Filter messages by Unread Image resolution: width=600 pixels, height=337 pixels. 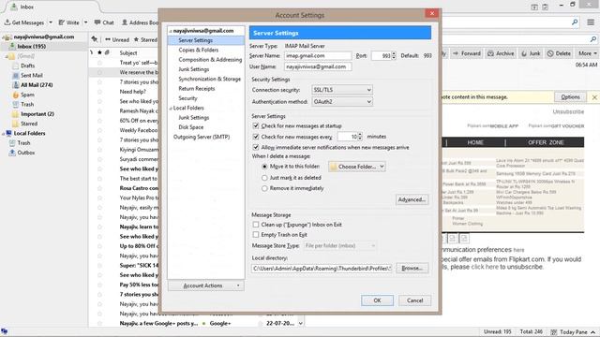(117, 39)
